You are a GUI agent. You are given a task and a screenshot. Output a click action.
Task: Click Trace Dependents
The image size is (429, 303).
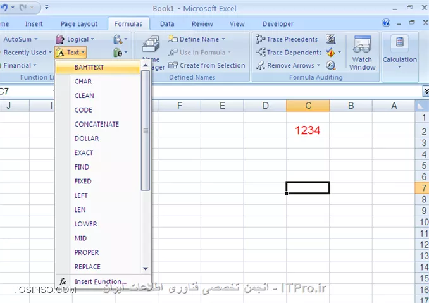tap(289, 53)
